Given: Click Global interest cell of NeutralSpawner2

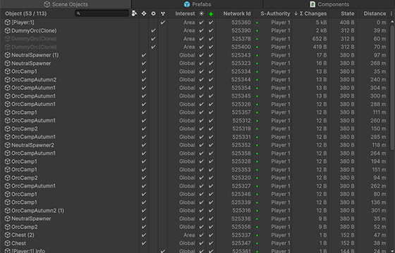Looking at the screenshot, I should point(187,145).
